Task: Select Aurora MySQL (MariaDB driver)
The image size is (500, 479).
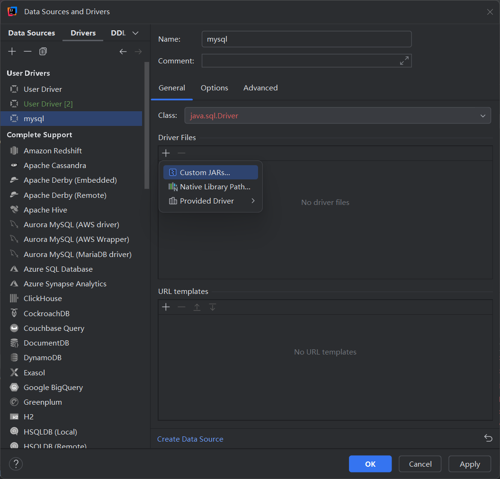Action: pyautogui.click(x=71, y=254)
